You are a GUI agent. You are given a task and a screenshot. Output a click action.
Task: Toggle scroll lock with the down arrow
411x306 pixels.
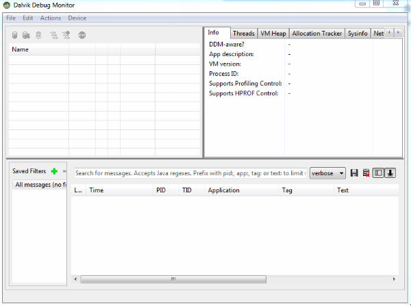[390, 173]
